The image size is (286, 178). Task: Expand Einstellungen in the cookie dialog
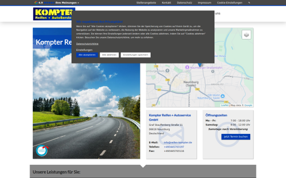(x=84, y=50)
